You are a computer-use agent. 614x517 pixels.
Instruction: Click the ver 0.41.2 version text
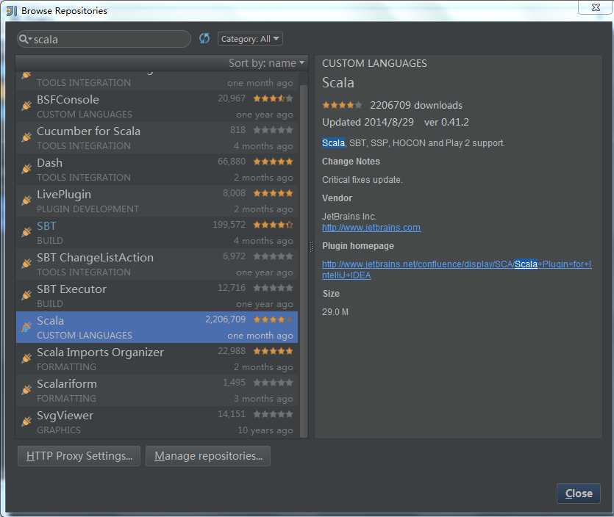tap(446, 123)
